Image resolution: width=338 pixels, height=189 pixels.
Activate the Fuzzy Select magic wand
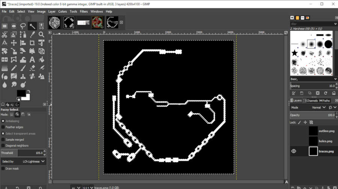[32, 26]
